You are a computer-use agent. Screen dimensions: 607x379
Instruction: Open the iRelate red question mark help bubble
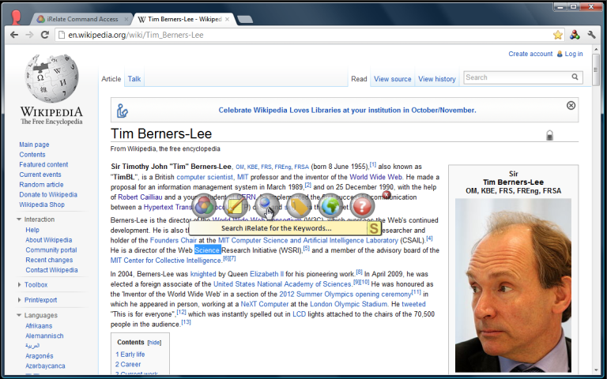click(362, 206)
